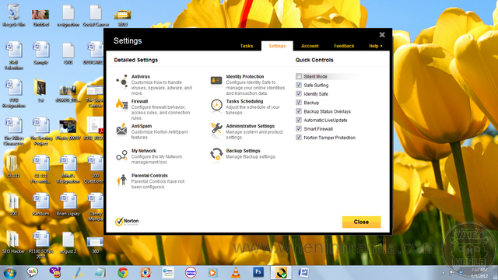Viewport: 498px width, 280px height.
Task: Open the Parental Controls icon
Action: click(x=121, y=180)
